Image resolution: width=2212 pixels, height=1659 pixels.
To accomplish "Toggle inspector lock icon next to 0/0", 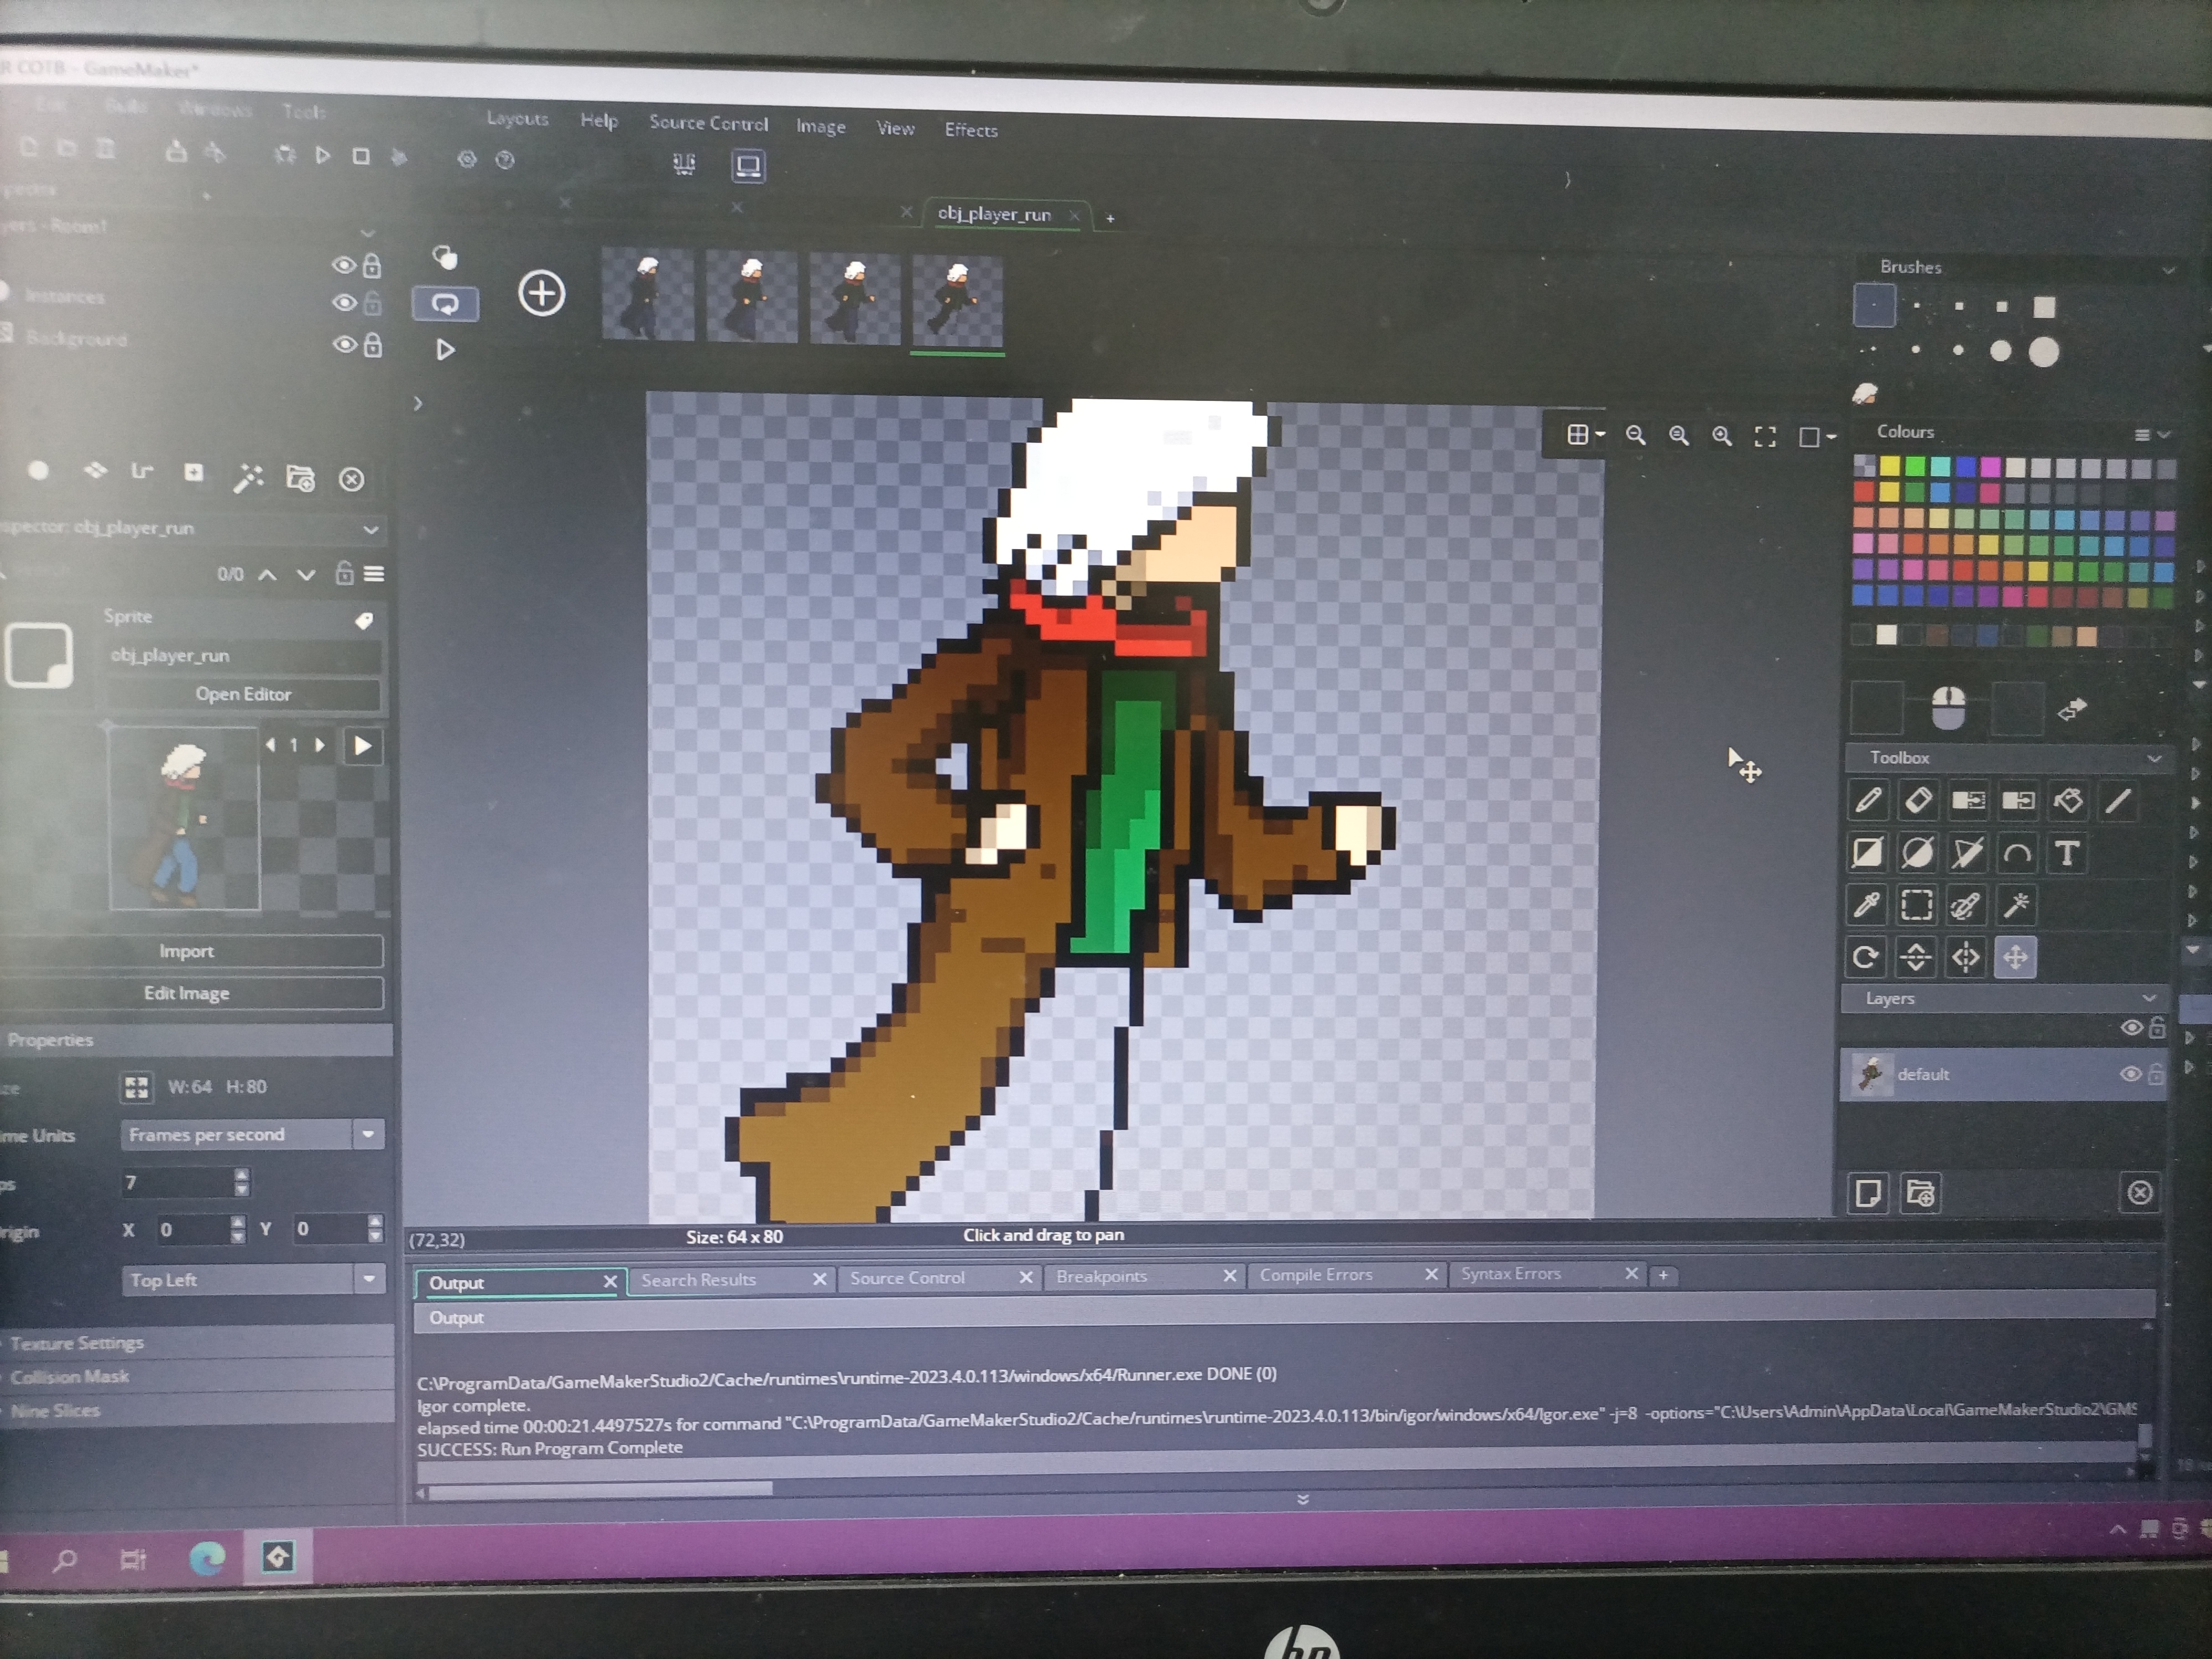I will [x=344, y=573].
